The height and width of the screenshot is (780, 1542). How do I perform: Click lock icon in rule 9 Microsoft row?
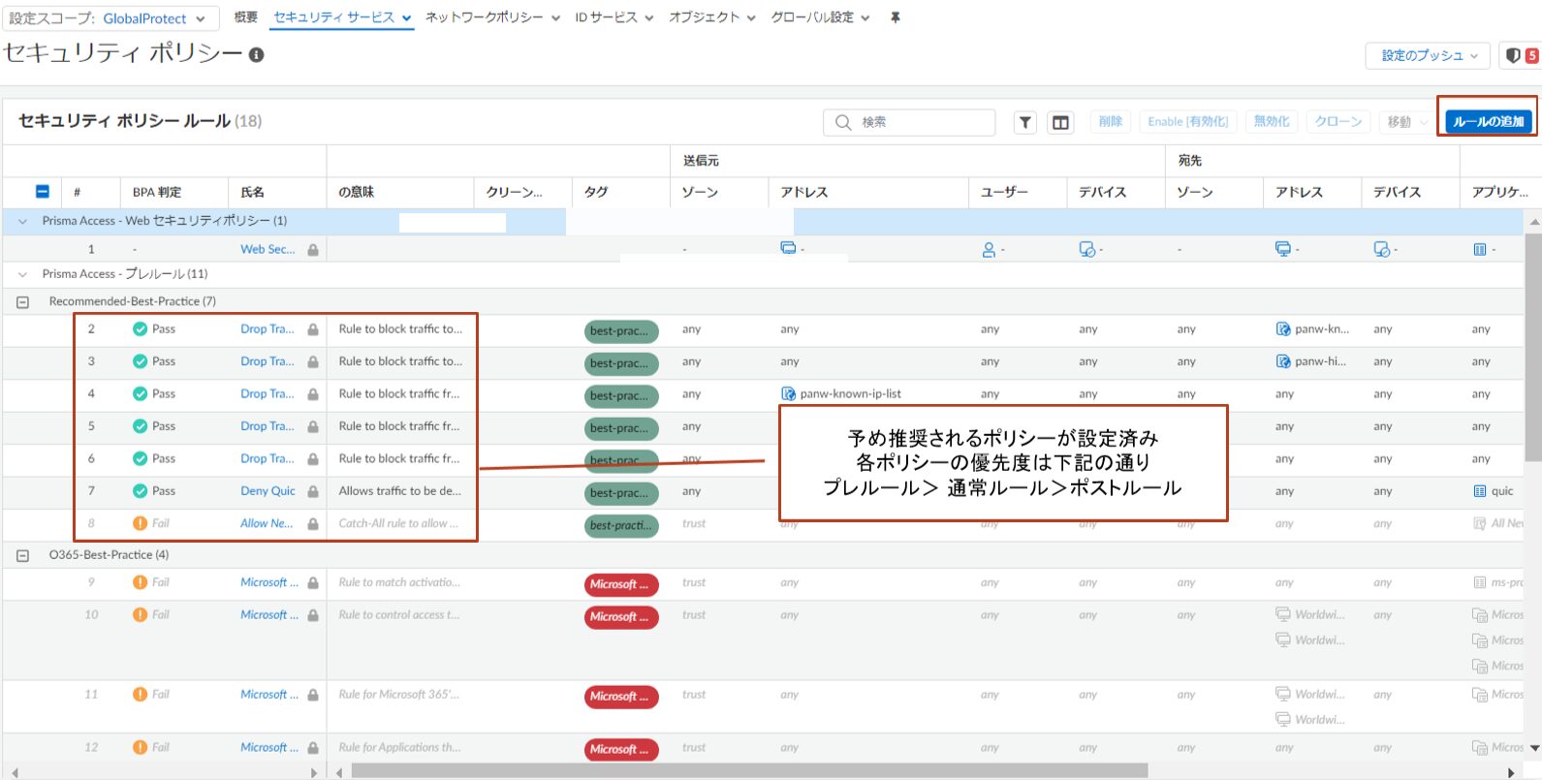[313, 583]
